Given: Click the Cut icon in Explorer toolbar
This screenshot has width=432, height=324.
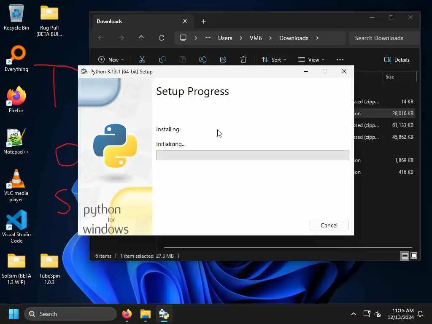Looking at the screenshot, I should [142, 59].
